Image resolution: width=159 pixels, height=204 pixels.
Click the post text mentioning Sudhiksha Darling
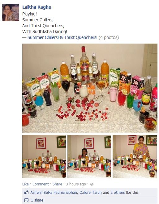(x=45, y=32)
